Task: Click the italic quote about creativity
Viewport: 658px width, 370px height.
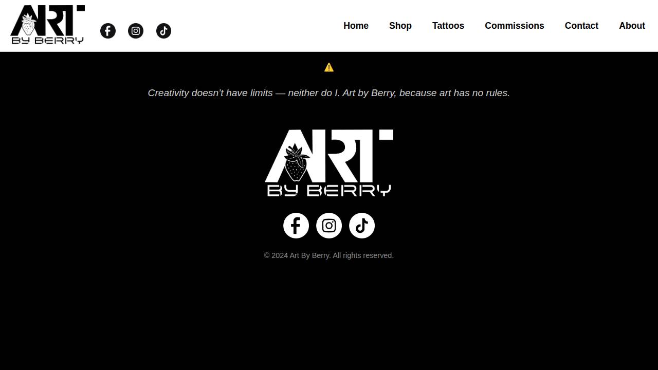Action: [329, 93]
